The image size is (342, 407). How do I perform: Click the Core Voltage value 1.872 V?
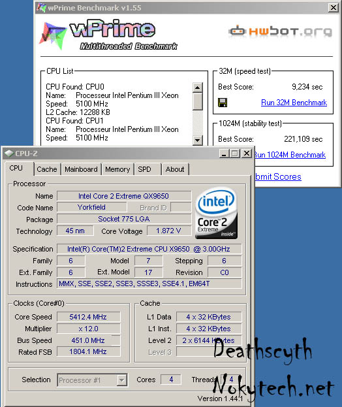pyautogui.click(x=169, y=231)
